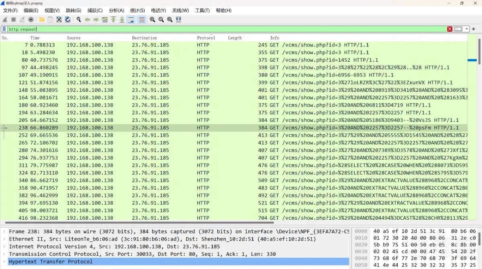Zoom out the packet text
The image size is (482, 269).
pos(161,19)
